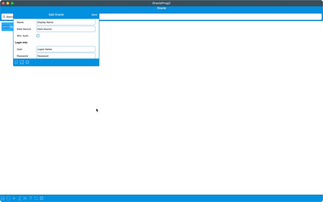Click the plus add icon in bottom toolbar

(14, 198)
